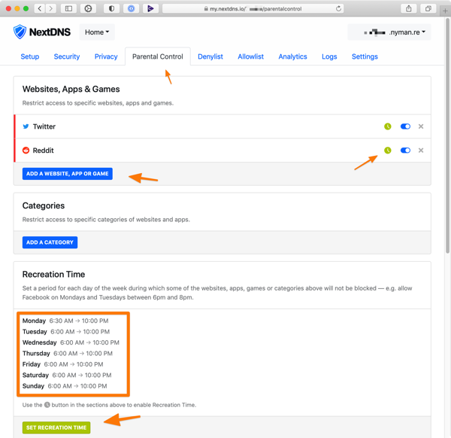This screenshot has width=451, height=438.
Task: Click the page vertical scrollbar
Action: (447, 135)
